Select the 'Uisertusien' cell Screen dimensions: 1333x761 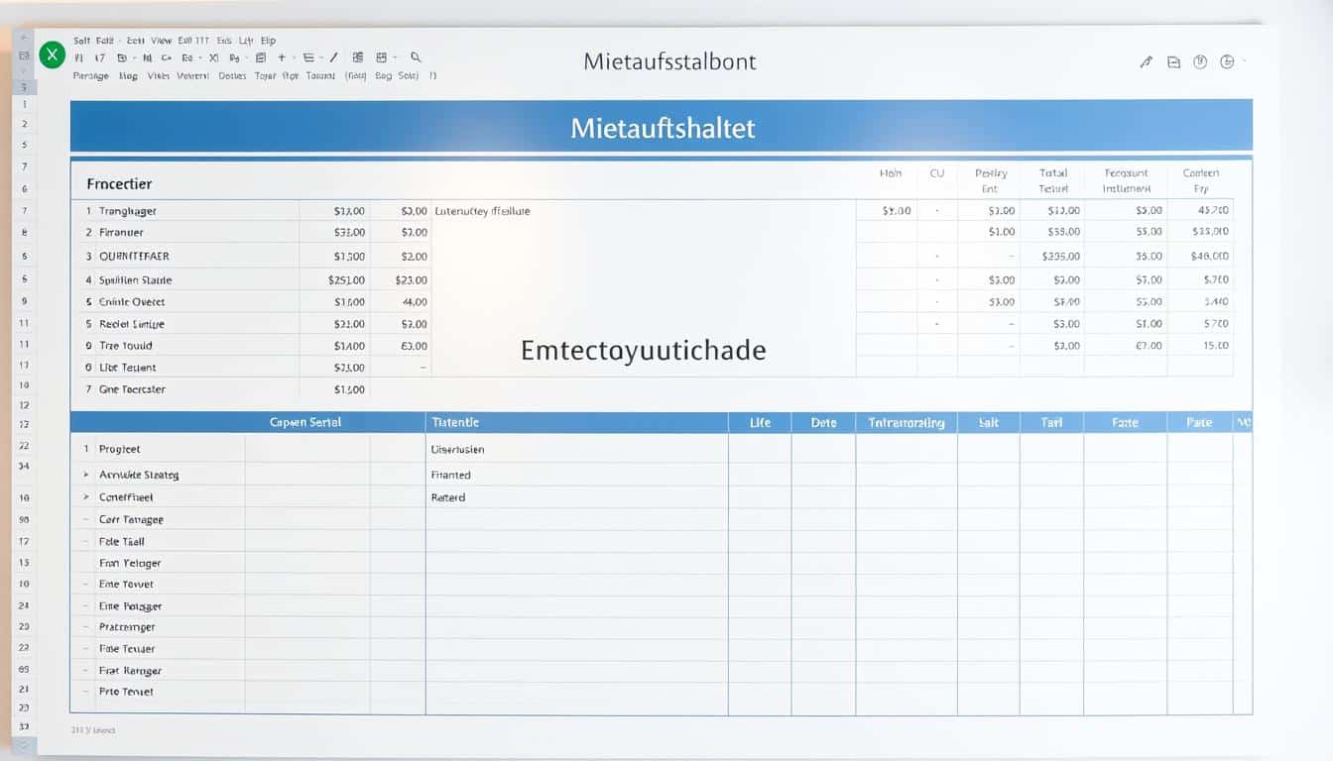click(x=458, y=450)
